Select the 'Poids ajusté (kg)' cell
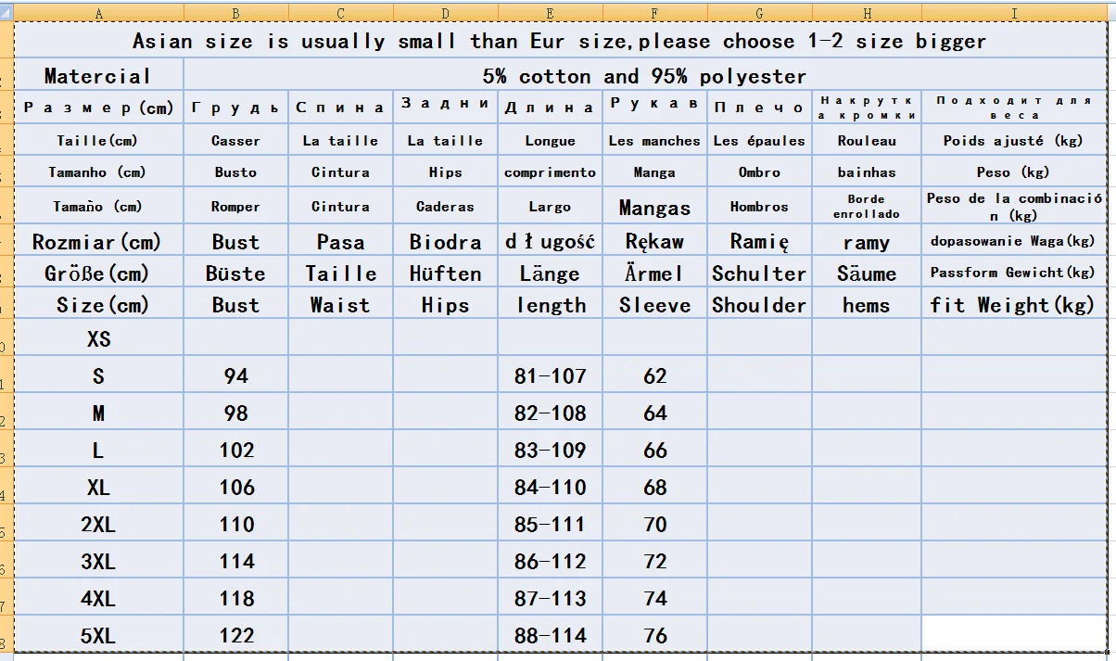 point(1012,141)
